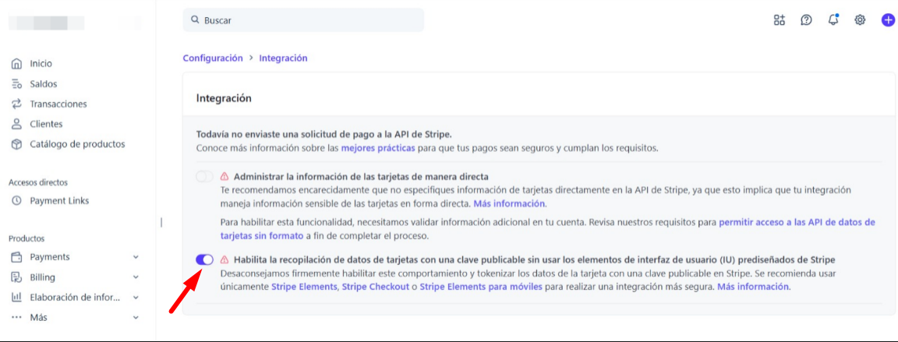
Task: Open the help question mark icon
Action: (806, 20)
